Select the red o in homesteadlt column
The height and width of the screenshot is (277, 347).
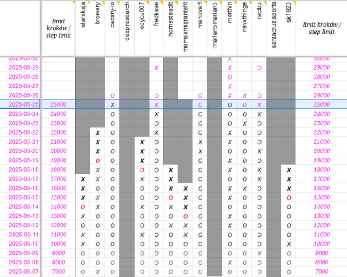click(x=171, y=198)
